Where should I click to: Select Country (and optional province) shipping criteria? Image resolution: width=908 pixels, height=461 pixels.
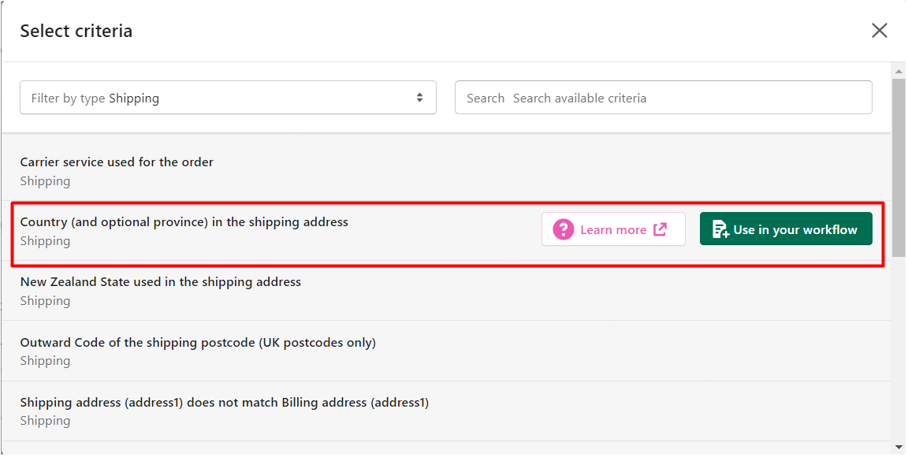(184, 222)
